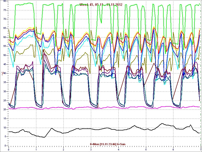This screenshot has width=202, height=152.
Task: Click the day 3 tick label on the x-axis
Action: point(91,149)
